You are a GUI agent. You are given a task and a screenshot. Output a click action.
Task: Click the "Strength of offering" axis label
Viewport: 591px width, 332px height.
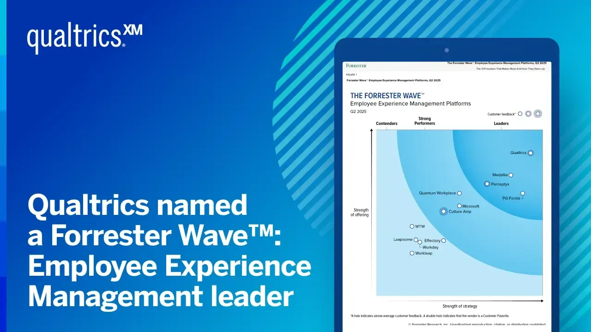(x=359, y=213)
